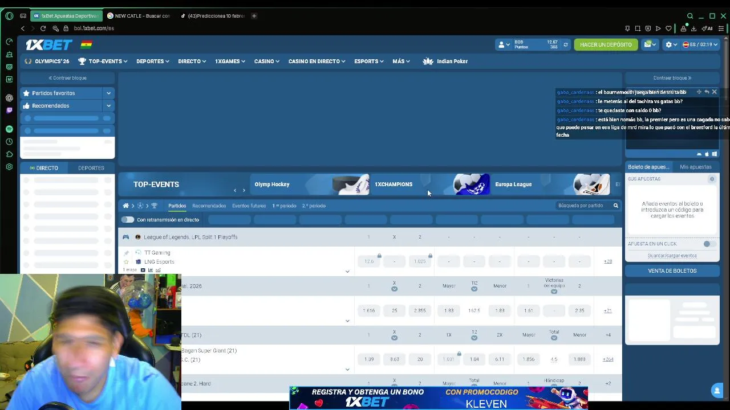Click the Bolivia flag next to the logo

(86, 44)
